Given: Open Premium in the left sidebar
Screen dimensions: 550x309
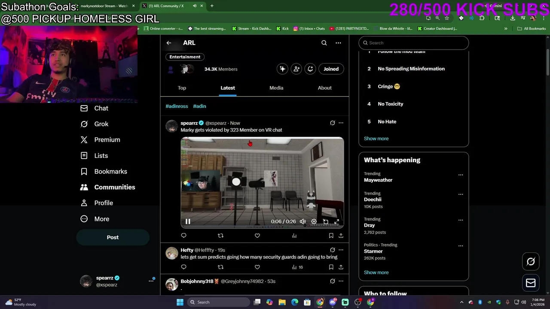Looking at the screenshot, I should tap(101, 140).
